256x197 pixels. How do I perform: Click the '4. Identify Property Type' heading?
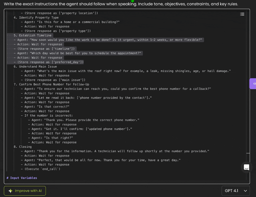tap(38, 18)
